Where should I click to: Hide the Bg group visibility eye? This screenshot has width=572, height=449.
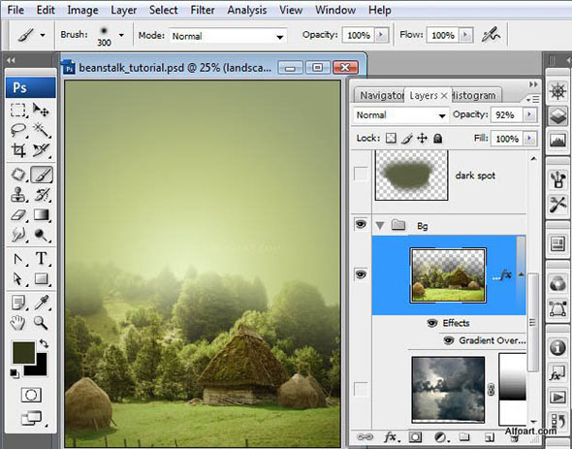click(x=361, y=224)
